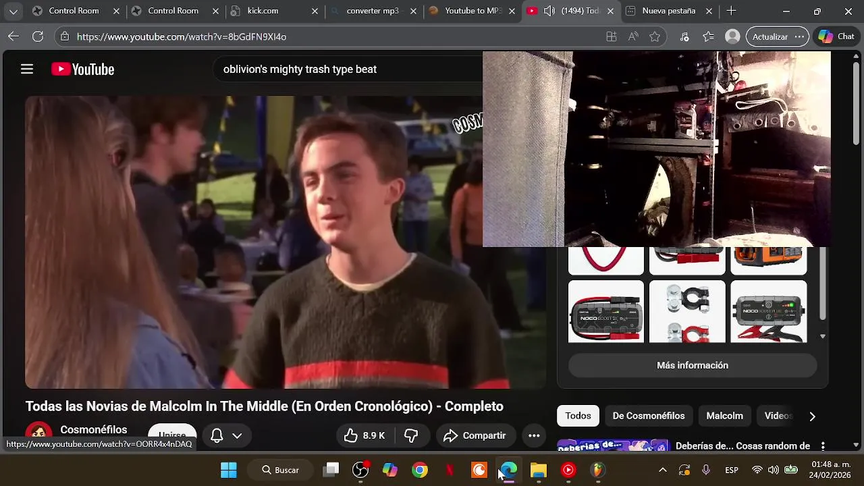This screenshot has width=864, height=486.
Task: Select the Todos filter chip
Action: [578, 416]
